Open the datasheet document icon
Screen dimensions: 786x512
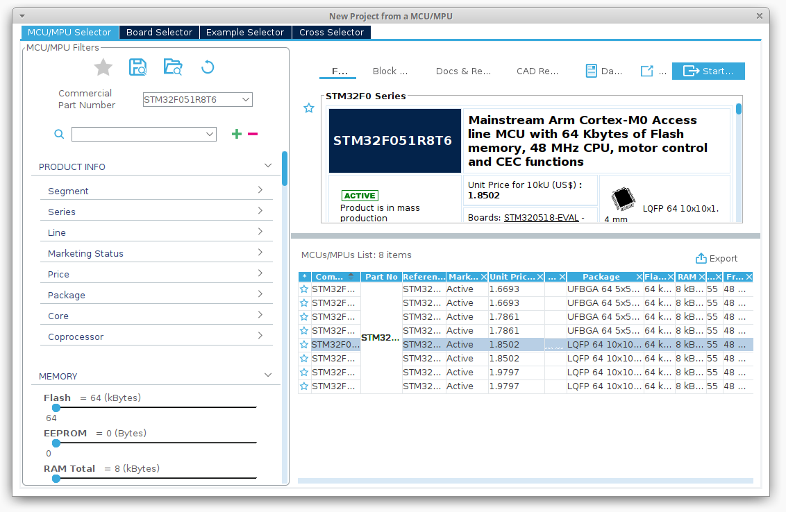point(592,71)
